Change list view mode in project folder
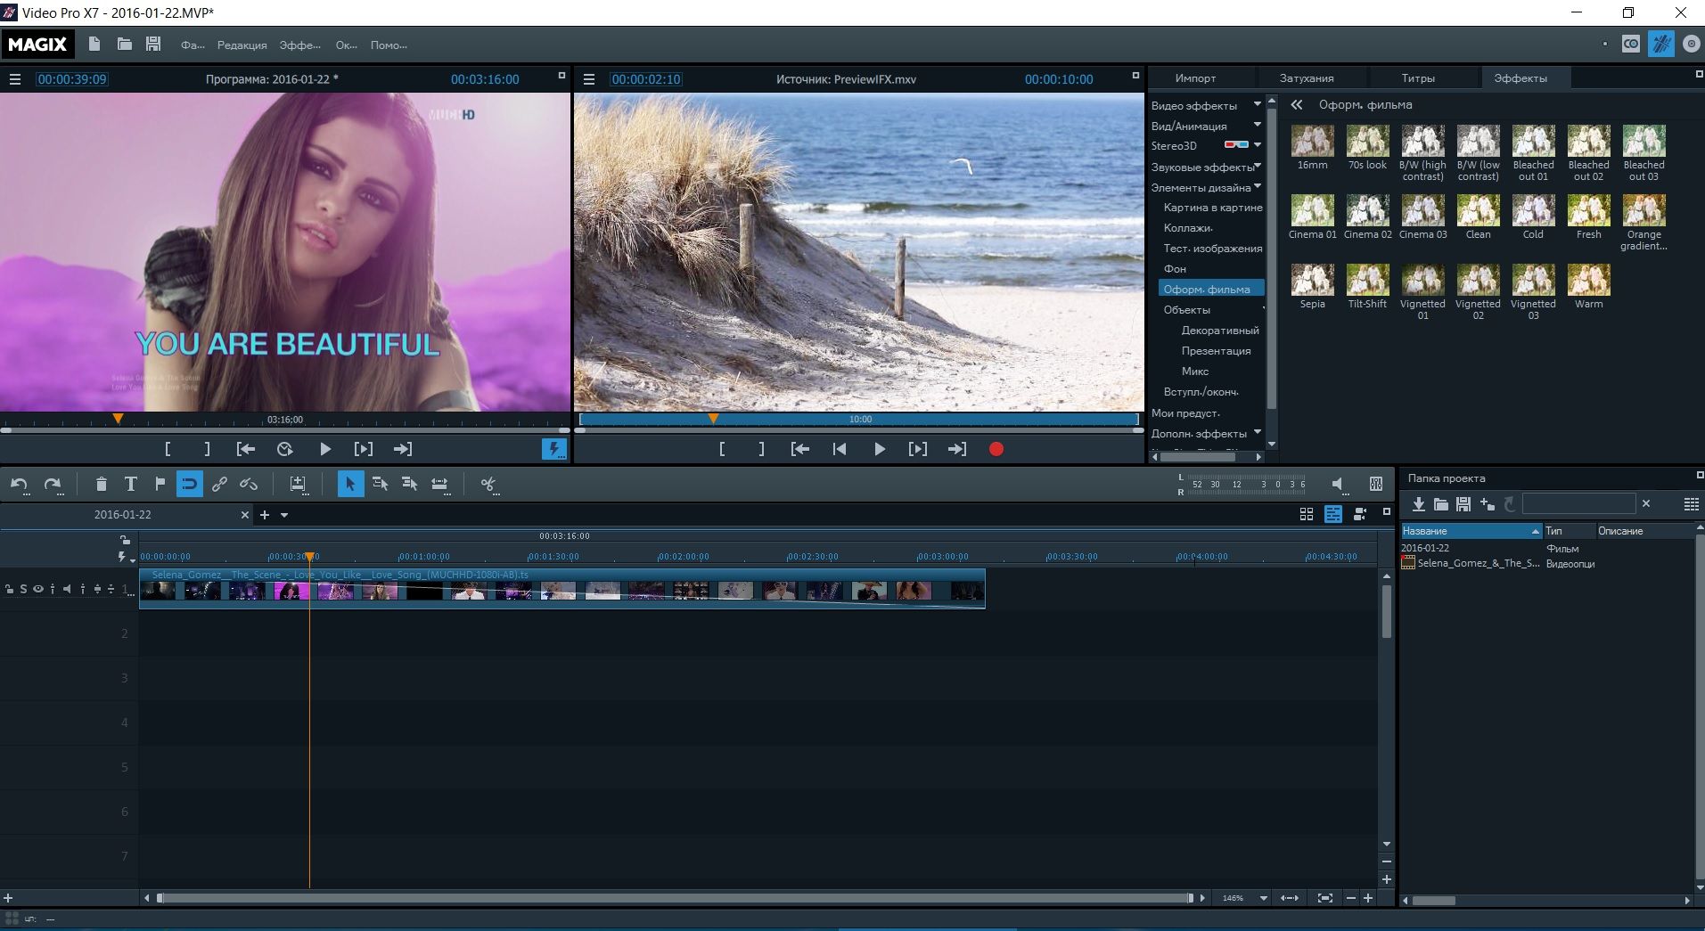The height and width of the screenshot is (931, 1705). pos(1691,504)
